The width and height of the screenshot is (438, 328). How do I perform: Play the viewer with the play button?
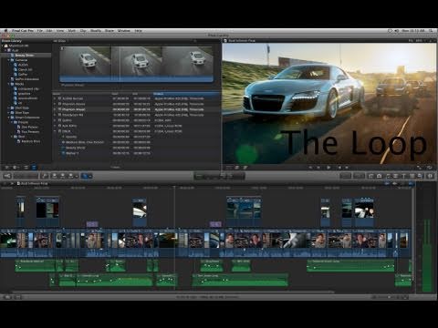coord(328,168)
